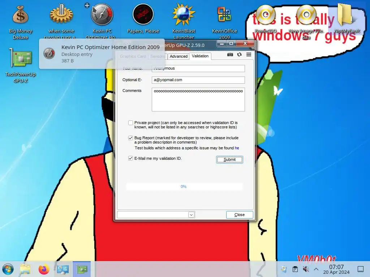Click the Your name input field
This screenshot has height=277, width=370.
198,68
